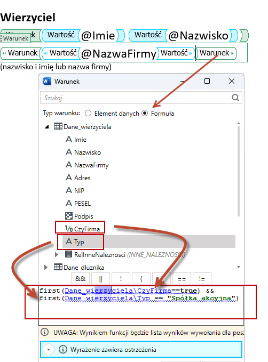The height and width of the screenshot is (362, 268).
Task: Collapse the Dane_wierzyciela tree node
Action: (x=47, y=127)
